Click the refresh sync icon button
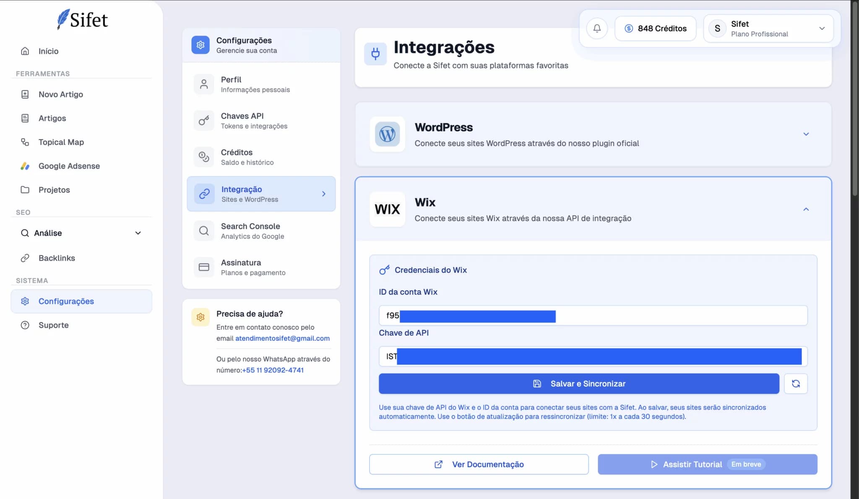The image size is (859, 499). [796, 384]
